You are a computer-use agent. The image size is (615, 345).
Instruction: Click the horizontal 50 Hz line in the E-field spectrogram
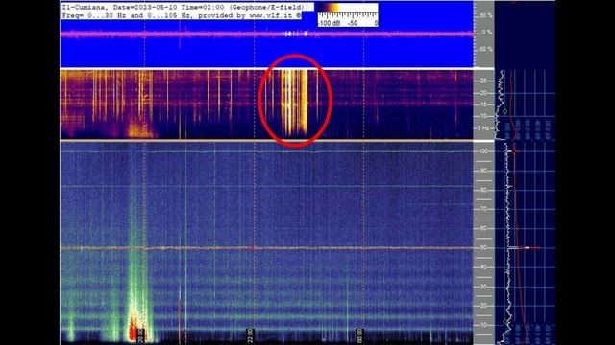267,248
